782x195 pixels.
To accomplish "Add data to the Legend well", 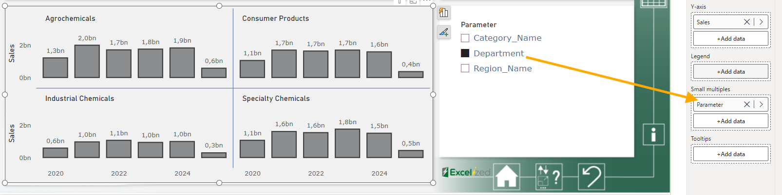I will click(731, 71).
